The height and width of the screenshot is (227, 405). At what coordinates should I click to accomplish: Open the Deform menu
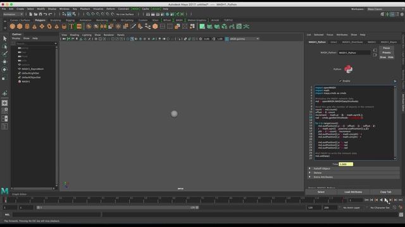[111, 9]
